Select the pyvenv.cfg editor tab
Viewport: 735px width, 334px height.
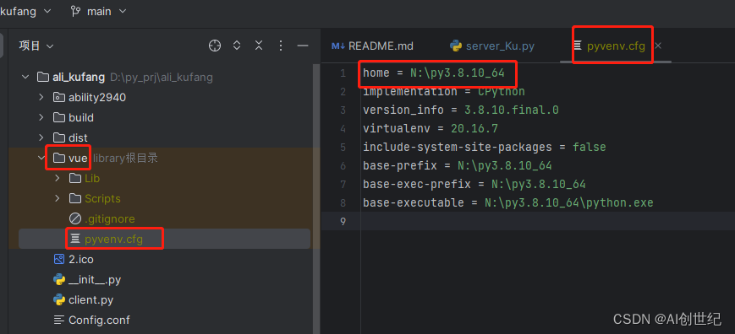point(616,46)
